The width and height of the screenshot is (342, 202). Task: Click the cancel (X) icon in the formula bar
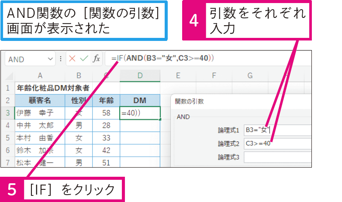tap(72, 58)
